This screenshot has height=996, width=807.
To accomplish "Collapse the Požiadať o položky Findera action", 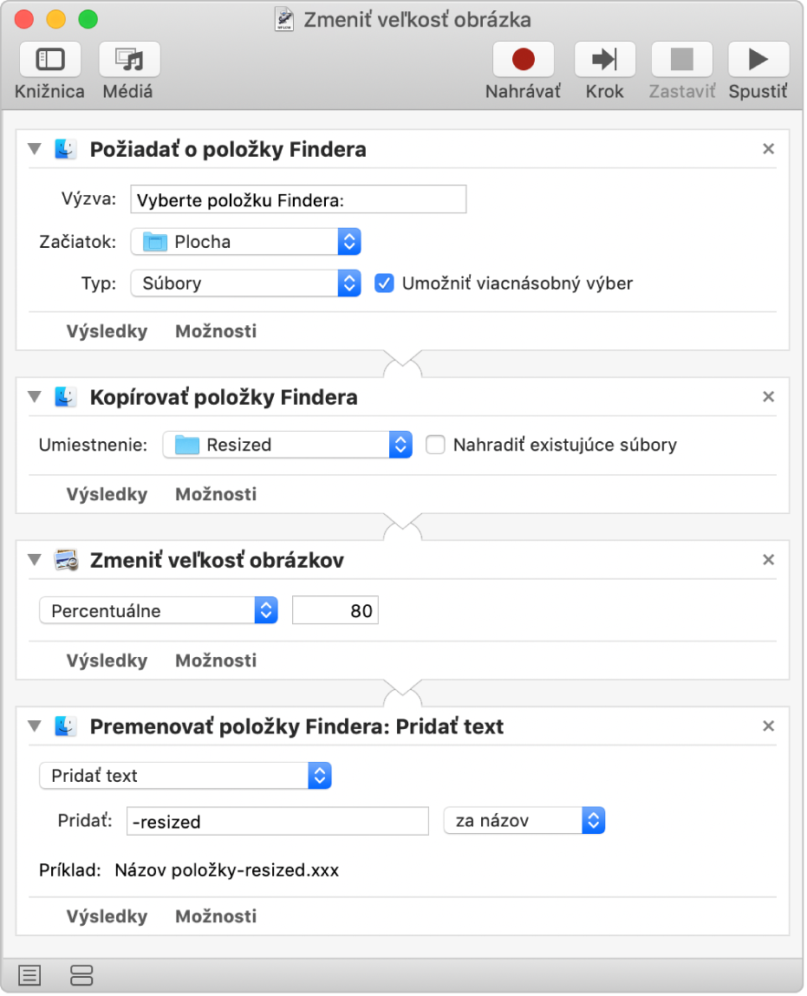I will [x=35, y=149].
